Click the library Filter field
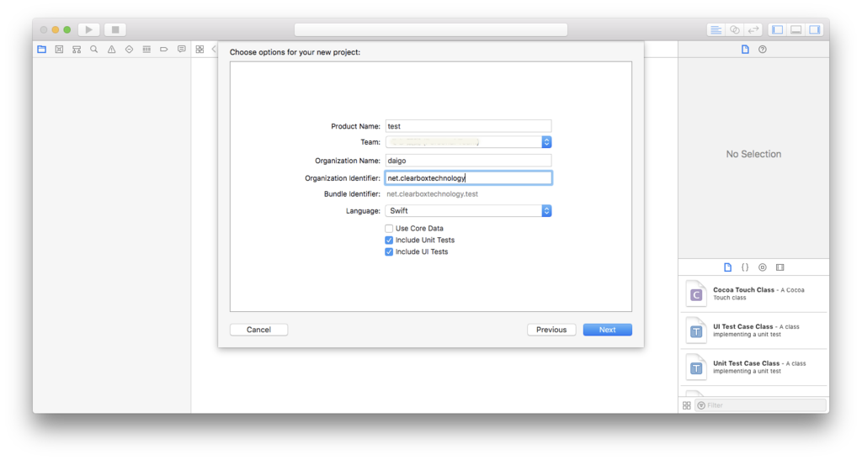Image resolution: width=862 pixels, height=460 pixels. (x=761, y=405)
